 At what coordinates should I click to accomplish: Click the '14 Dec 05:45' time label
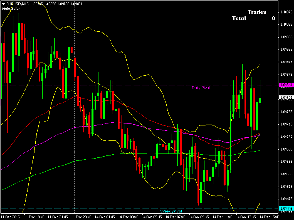152,217
